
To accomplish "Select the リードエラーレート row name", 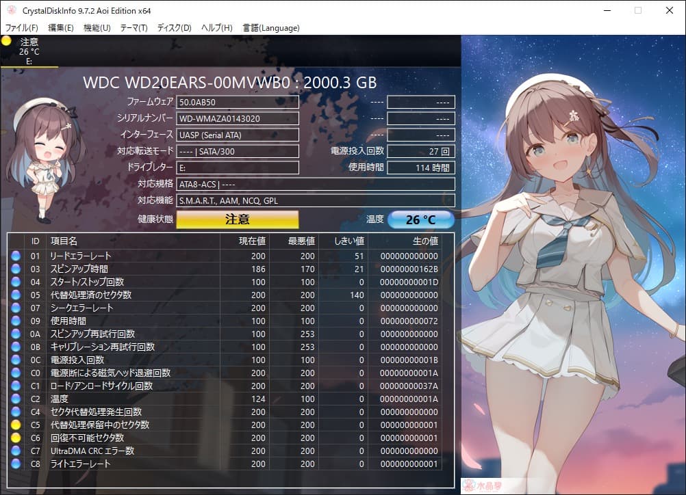I will 81,256.
